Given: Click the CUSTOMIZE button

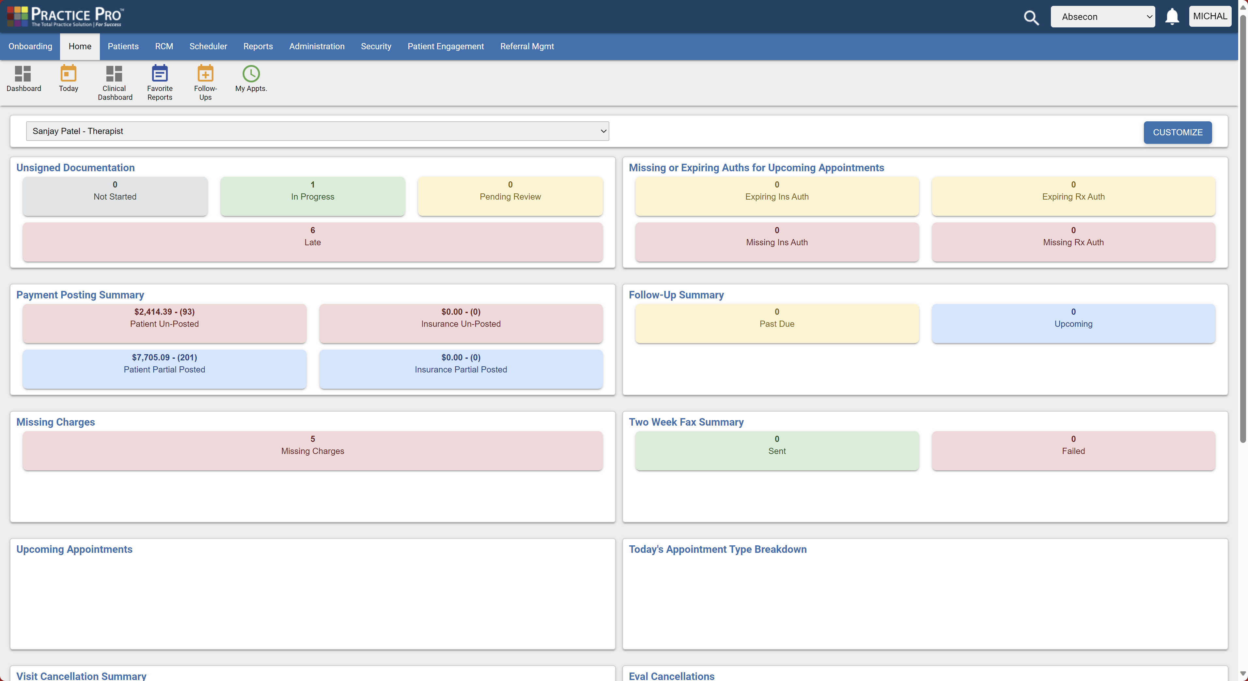Looking at the screenshot, I should click(1178, 132).
